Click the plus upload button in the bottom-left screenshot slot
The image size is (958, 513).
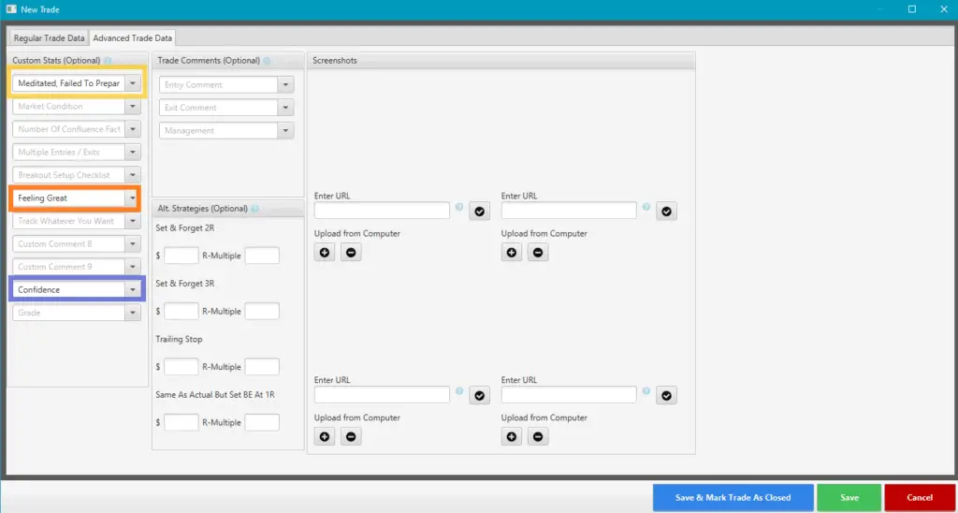click(325, 436)
